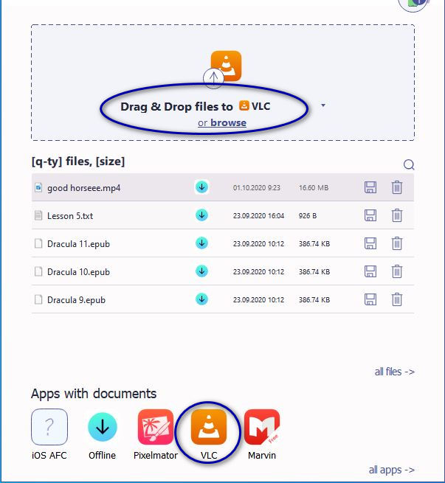Click the Dracula 9.epub file icon
The width and height of the screenshot is (445, 483).
(x=38, y=299)
